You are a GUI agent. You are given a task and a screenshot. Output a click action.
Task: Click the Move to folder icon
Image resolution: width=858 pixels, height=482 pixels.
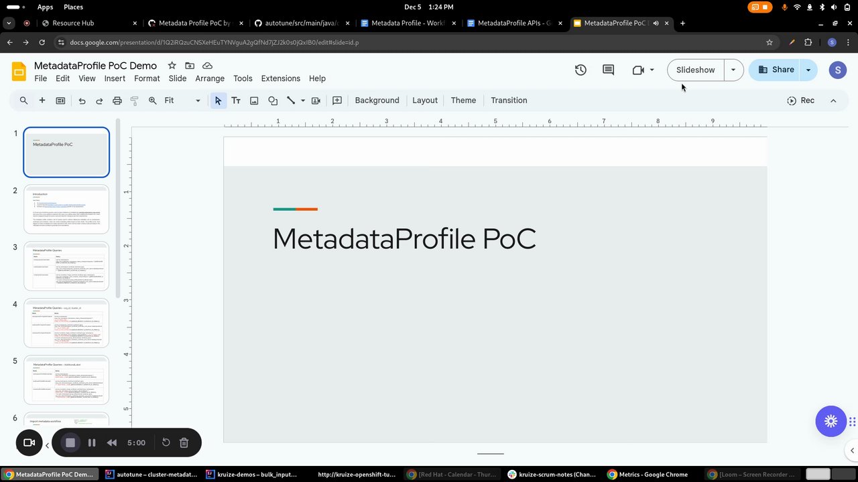[190, 66]
